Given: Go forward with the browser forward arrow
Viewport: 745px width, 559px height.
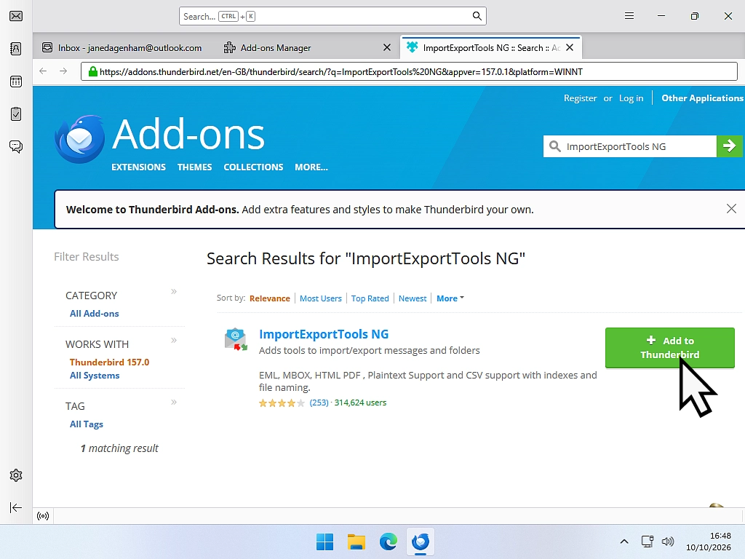Looking at the screenshot, I should pos(63,71).
